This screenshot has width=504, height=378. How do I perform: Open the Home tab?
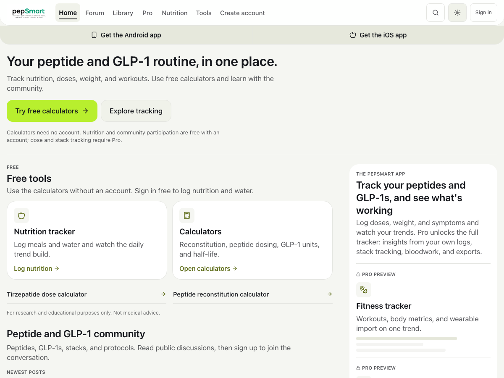click(x=68, y=13)
